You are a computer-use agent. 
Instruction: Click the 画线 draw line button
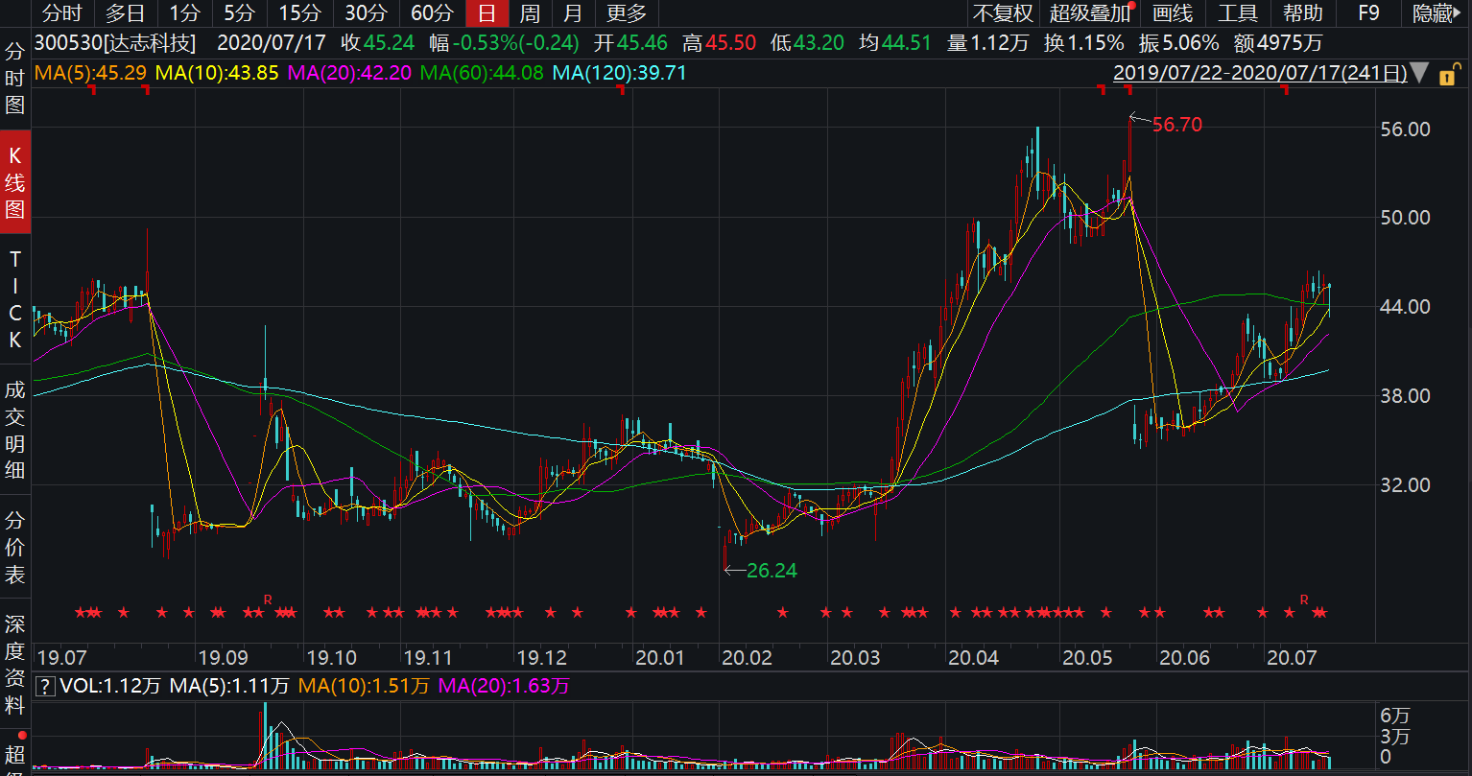click(x=1172, y=13)
